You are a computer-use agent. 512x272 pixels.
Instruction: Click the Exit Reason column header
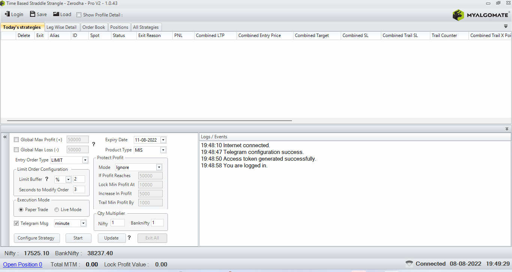click(154, 35)
